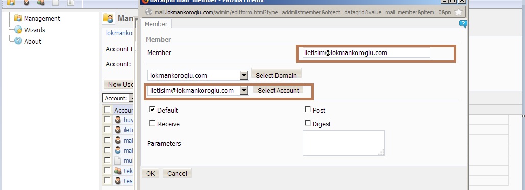Open the Management folder icon in toolbar
This screenshot has height=190, width=525.
pos(11,3)
